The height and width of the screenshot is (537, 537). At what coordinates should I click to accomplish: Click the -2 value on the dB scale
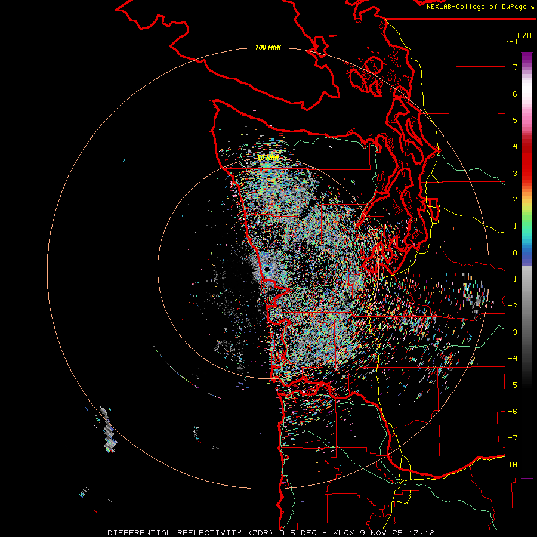click(513, 306)
